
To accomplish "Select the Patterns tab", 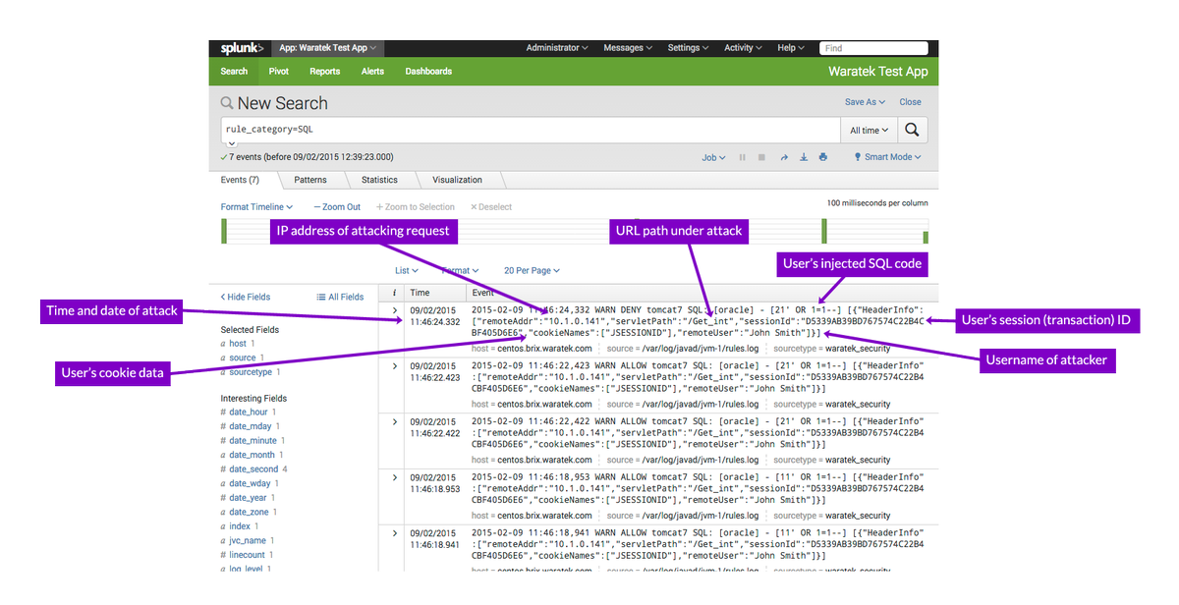I will pyautogui.click(x=310, y=180).
